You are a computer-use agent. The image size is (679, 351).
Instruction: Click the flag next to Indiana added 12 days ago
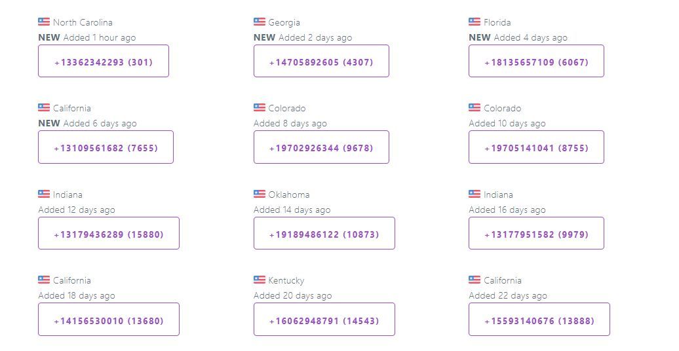click(44, 194)
